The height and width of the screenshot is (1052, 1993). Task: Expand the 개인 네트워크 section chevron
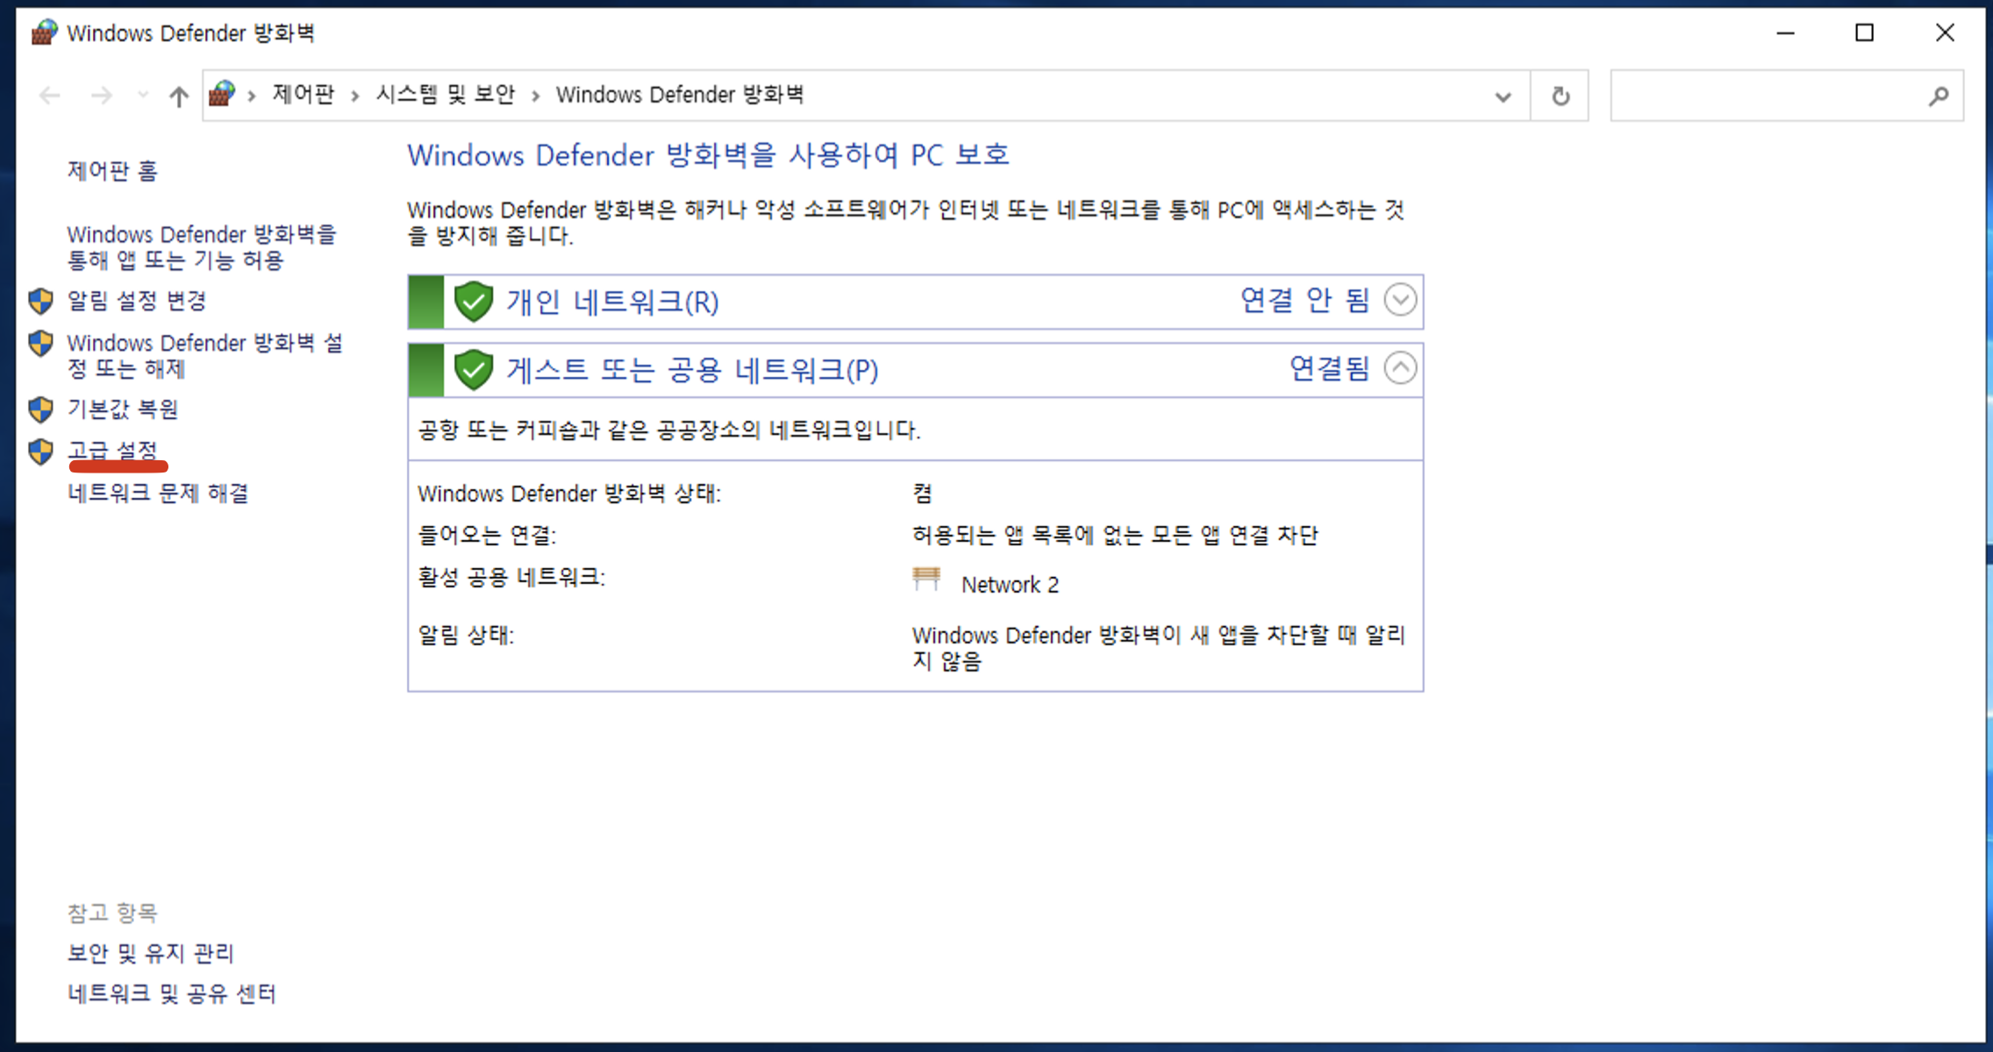(1400, 300)
